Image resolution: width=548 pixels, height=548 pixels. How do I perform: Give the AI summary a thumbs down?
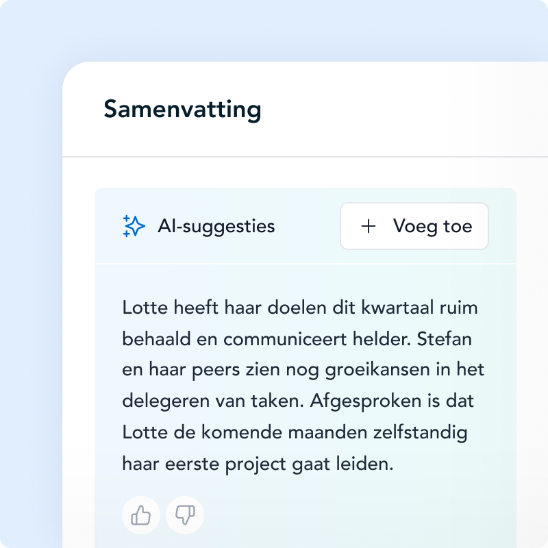click(x=185, y=515)
